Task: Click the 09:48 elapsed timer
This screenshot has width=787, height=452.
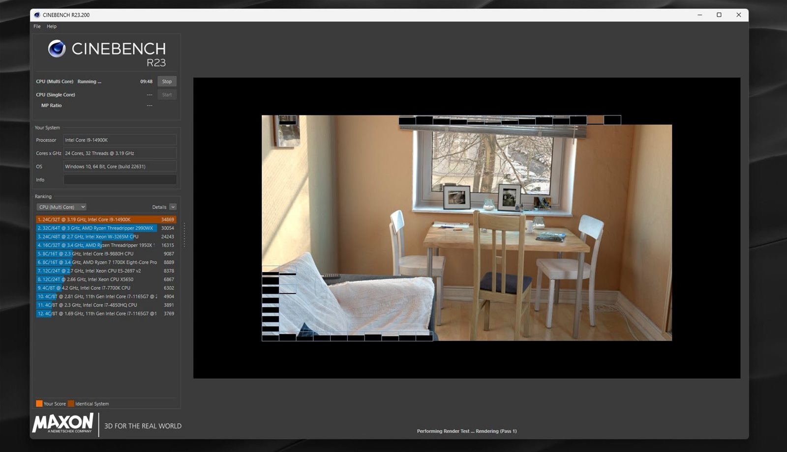Action: 146,82
